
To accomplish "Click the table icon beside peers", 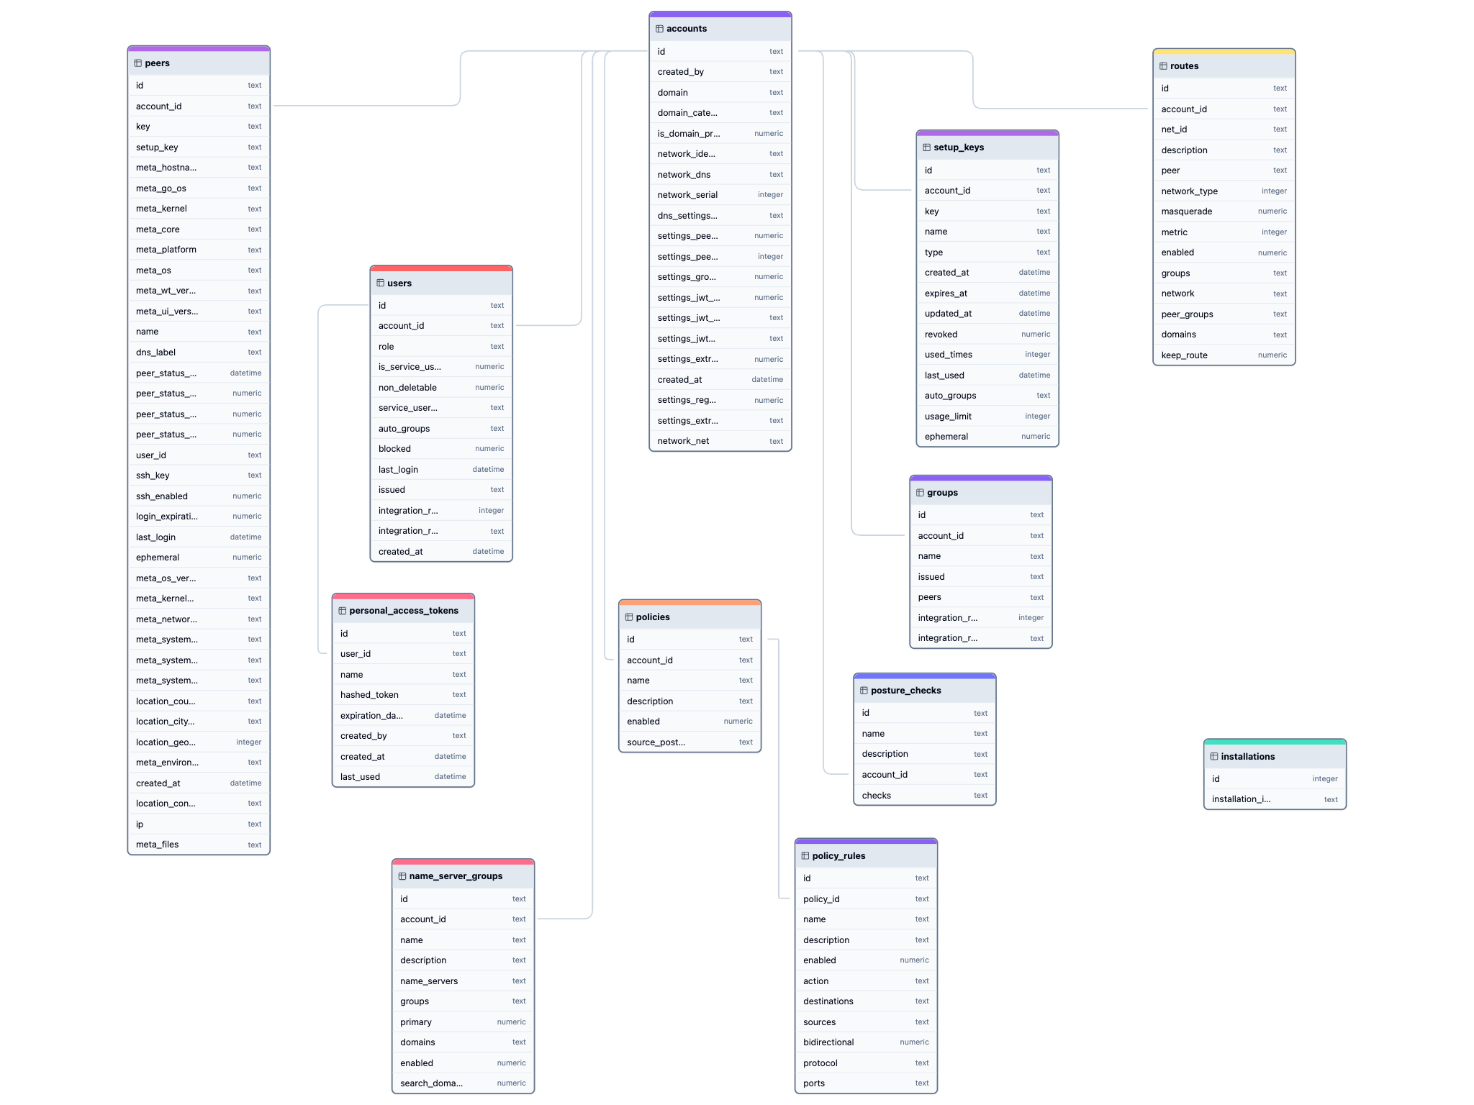I will 137,63.
